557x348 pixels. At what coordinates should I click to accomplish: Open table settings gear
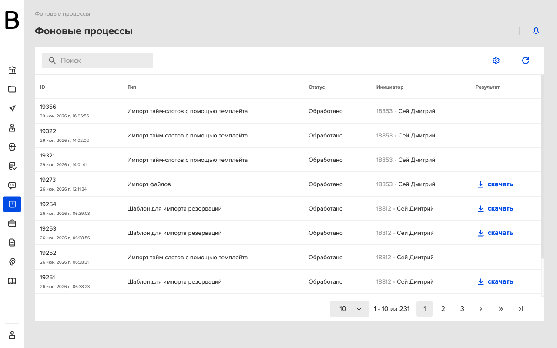[496, 60]
